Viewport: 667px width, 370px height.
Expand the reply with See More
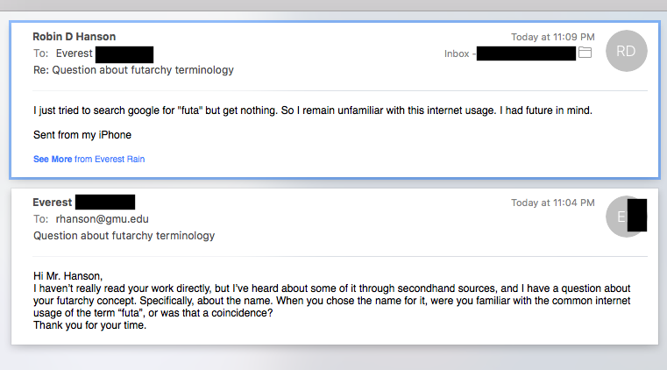pos(53,160)
